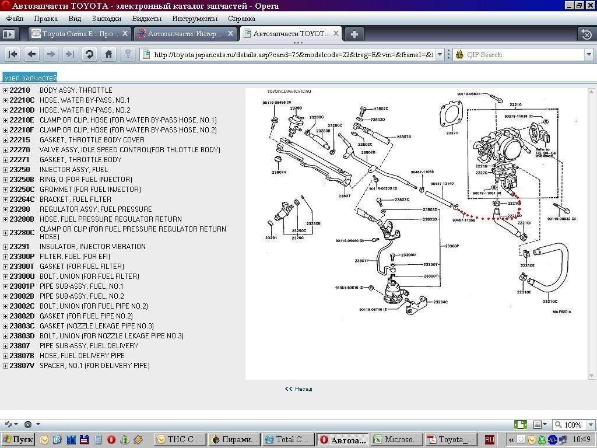This screenshot has height=448, width=597.
Task: Click the URL address bar field
Action: tap(292, 54)
